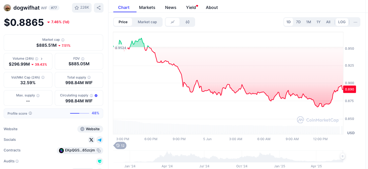This screenshot has width=368, height=169.
Task: Switch to line chart view
Action: 173,22
